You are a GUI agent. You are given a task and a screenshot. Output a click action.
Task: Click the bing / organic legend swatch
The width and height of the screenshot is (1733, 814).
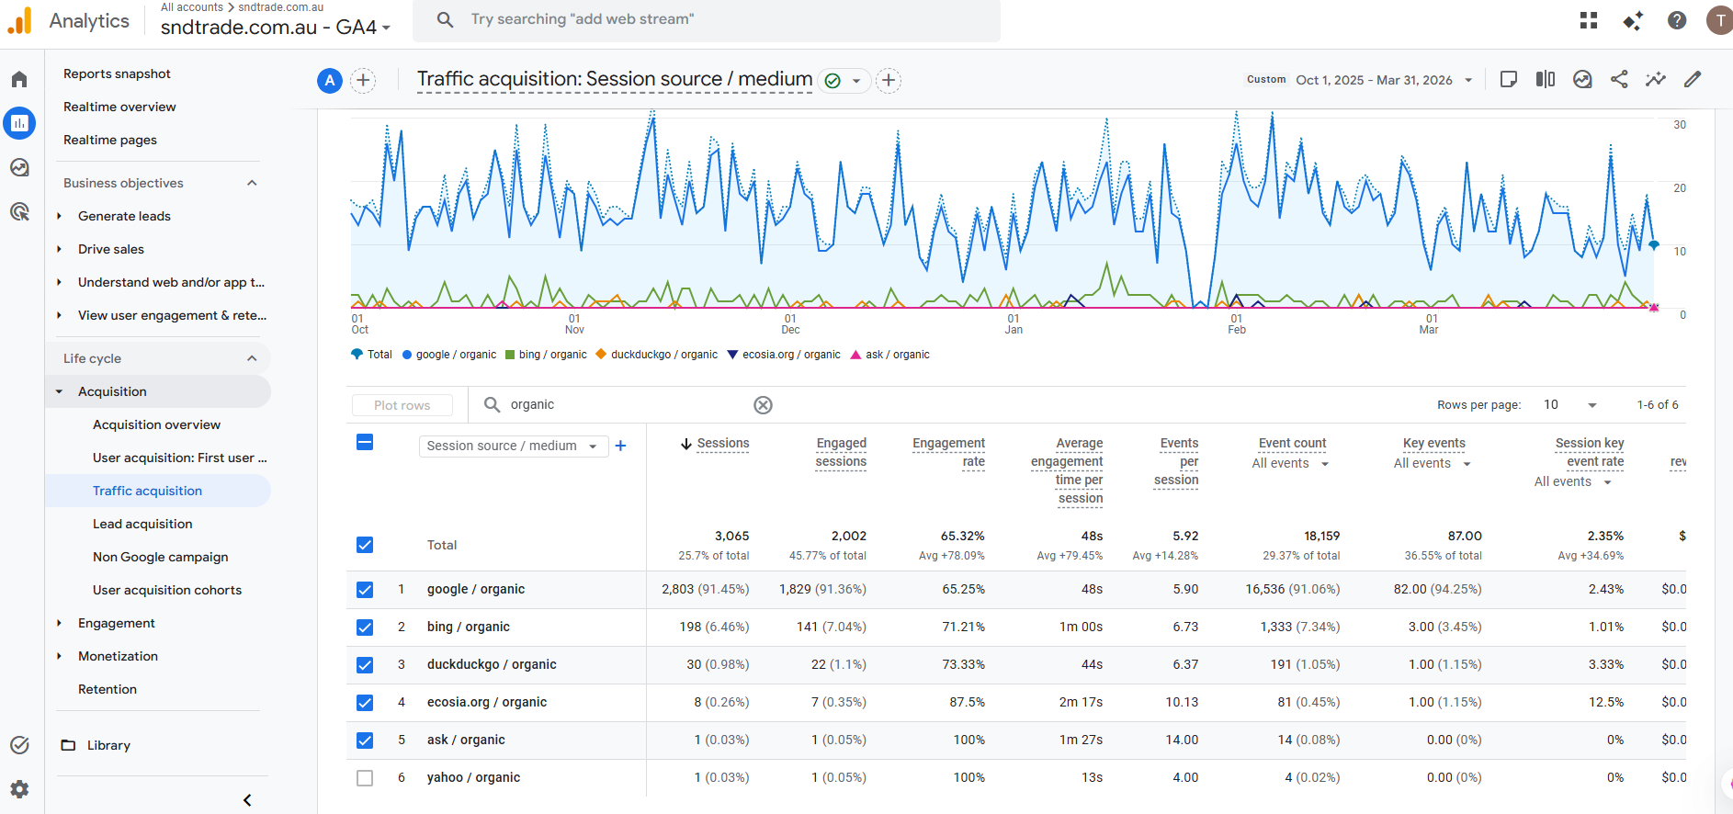pyautogui.click(x=510, y=355)
